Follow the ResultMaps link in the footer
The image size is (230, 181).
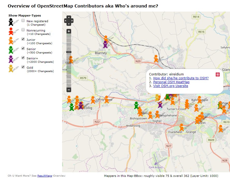pyautogui.click(x=44, y=176)
